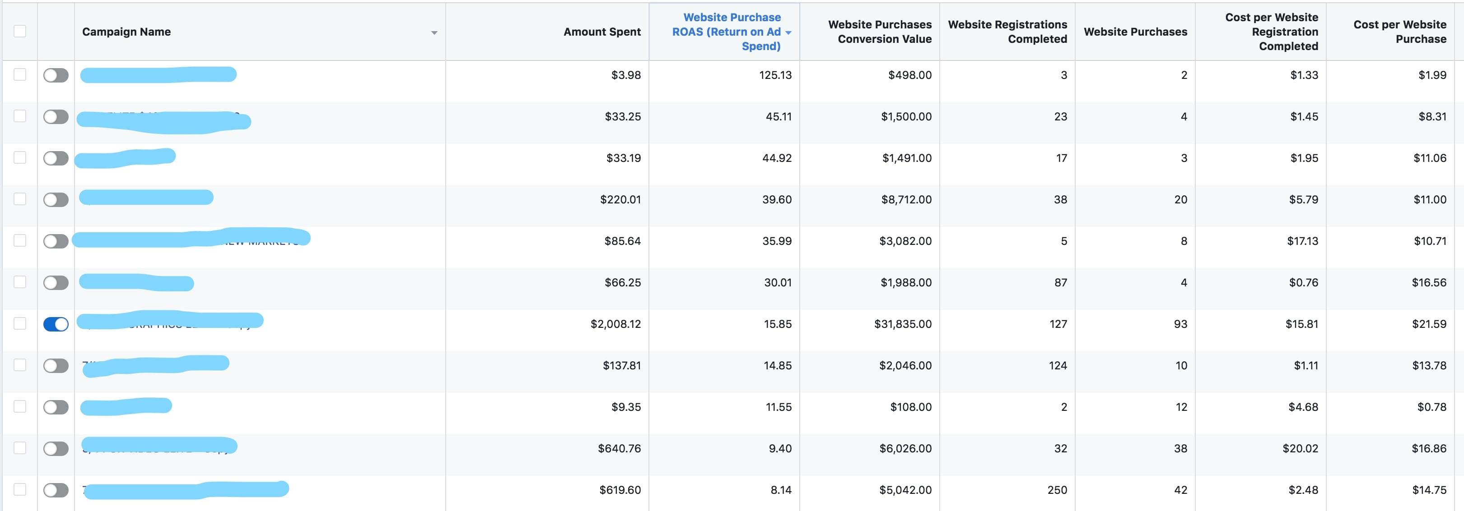Screen dimensions: 1464x511
Task: Click the website purchases count 42
Action: click(1180, 490)
